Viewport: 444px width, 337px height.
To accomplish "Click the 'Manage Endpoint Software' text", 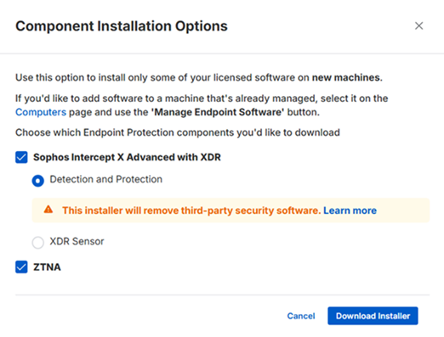I will 218,112.
